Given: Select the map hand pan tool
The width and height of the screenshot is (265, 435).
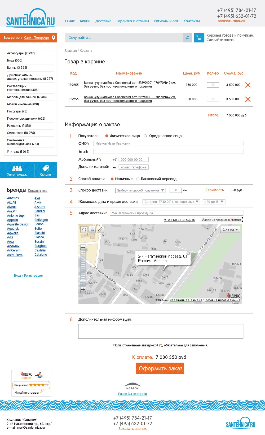Looking at the screenshot, I should click(84, 229).
